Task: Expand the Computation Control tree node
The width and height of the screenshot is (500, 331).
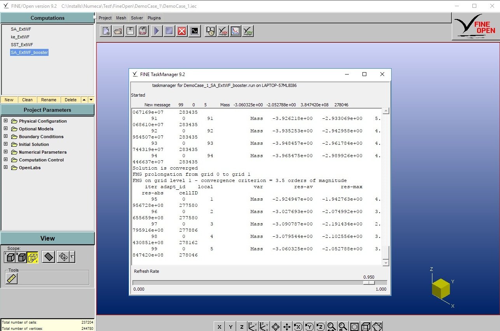Action: 5,159
